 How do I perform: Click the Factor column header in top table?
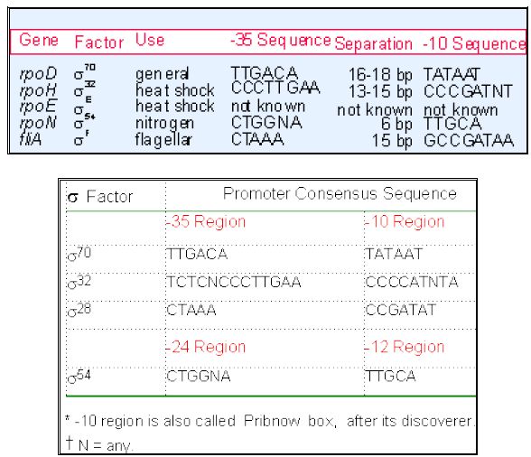coord(99,42)
